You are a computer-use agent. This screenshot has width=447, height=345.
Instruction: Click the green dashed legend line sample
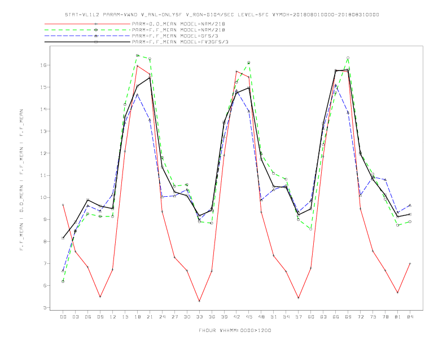[x=87, y=30]
